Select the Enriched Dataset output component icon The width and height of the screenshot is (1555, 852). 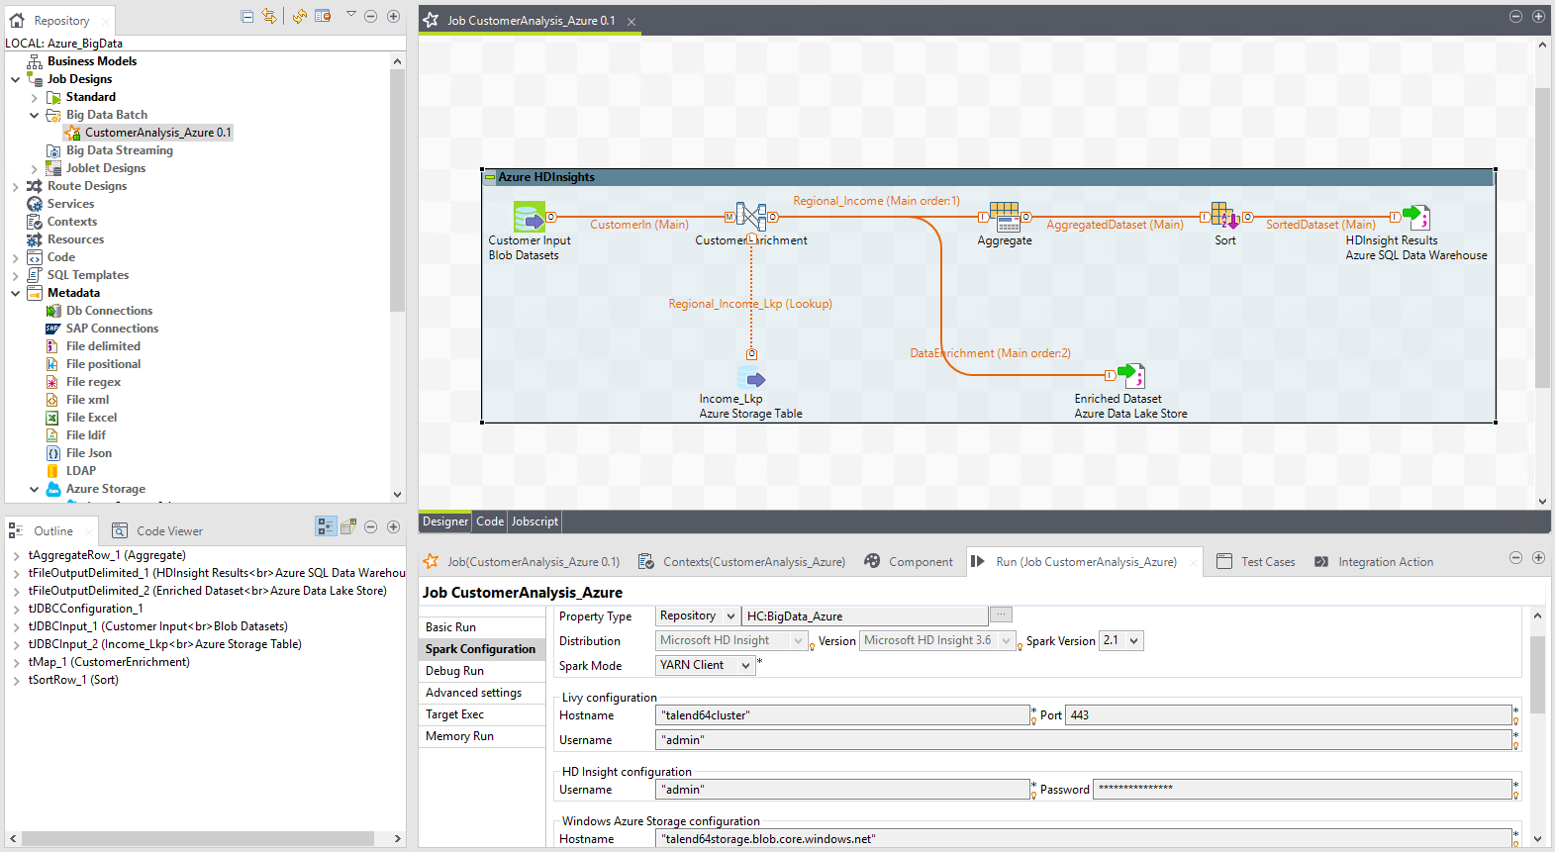(x=1131, y=375)
